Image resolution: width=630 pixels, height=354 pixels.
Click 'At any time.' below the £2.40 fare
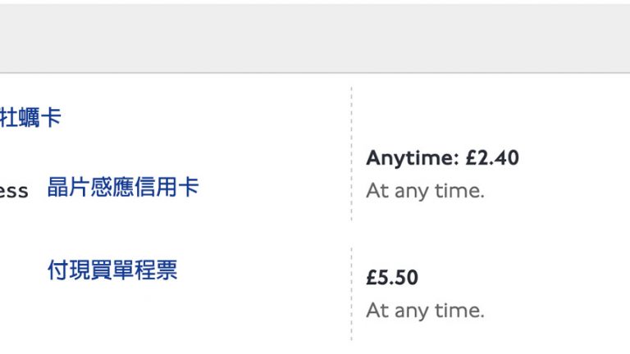[x=425, y=191]
